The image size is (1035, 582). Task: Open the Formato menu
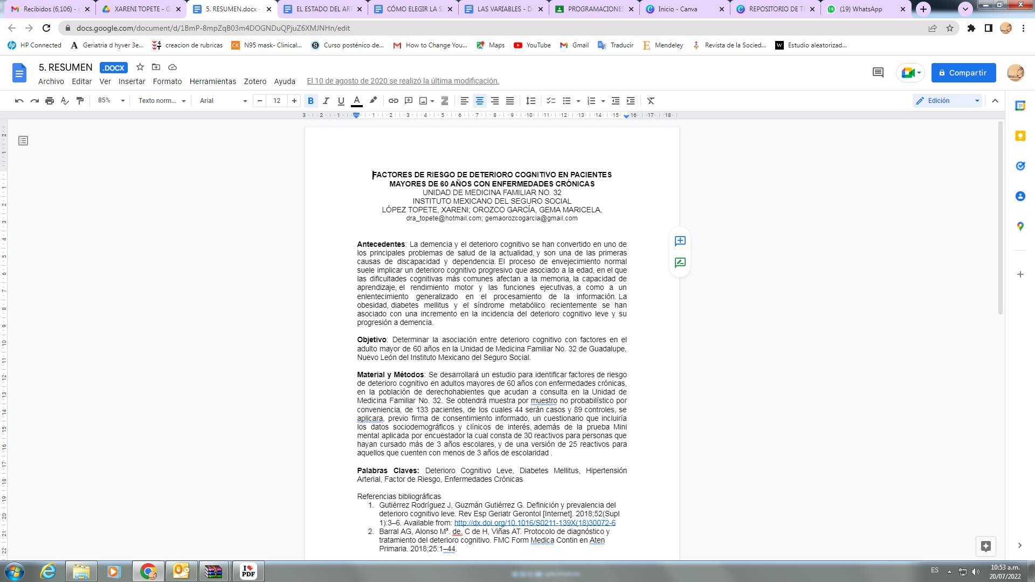[x=168, y=81]
